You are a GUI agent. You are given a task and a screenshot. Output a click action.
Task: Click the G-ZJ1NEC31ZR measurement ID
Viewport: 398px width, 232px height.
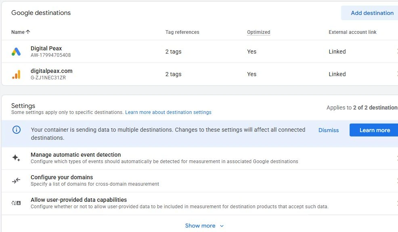tap(48, 78)
